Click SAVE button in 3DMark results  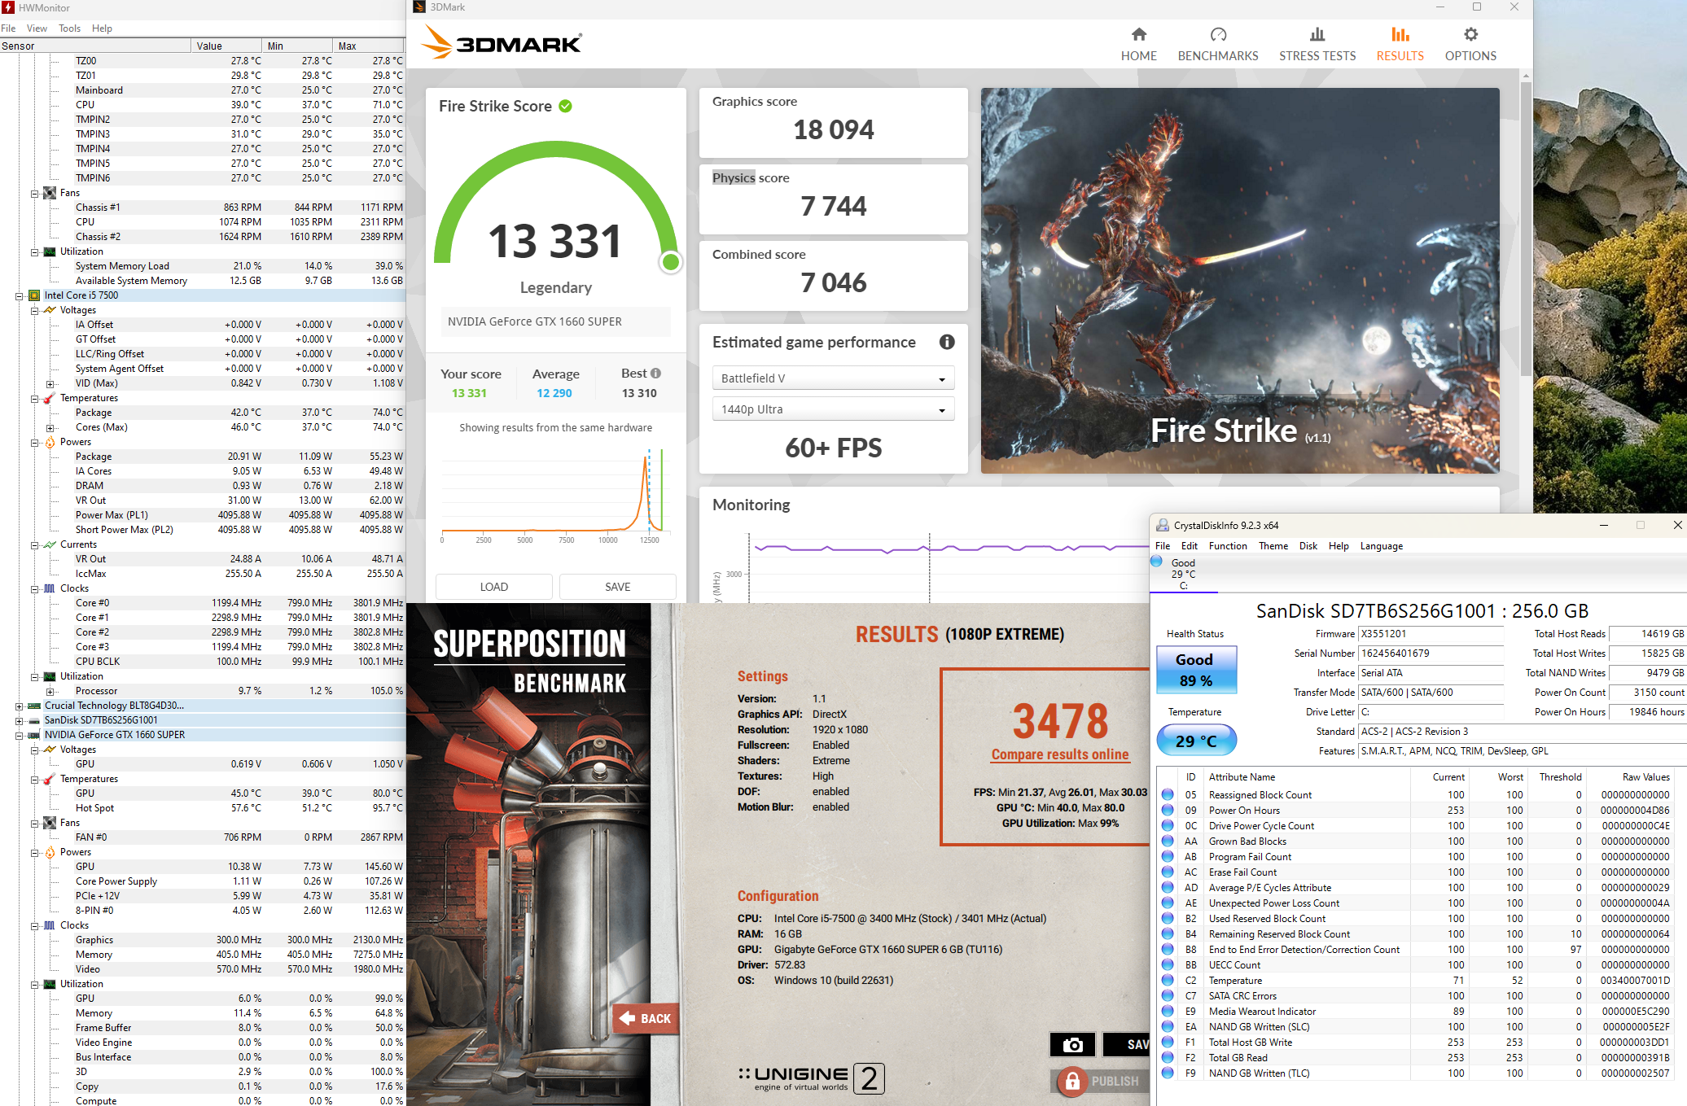(617, 587)
